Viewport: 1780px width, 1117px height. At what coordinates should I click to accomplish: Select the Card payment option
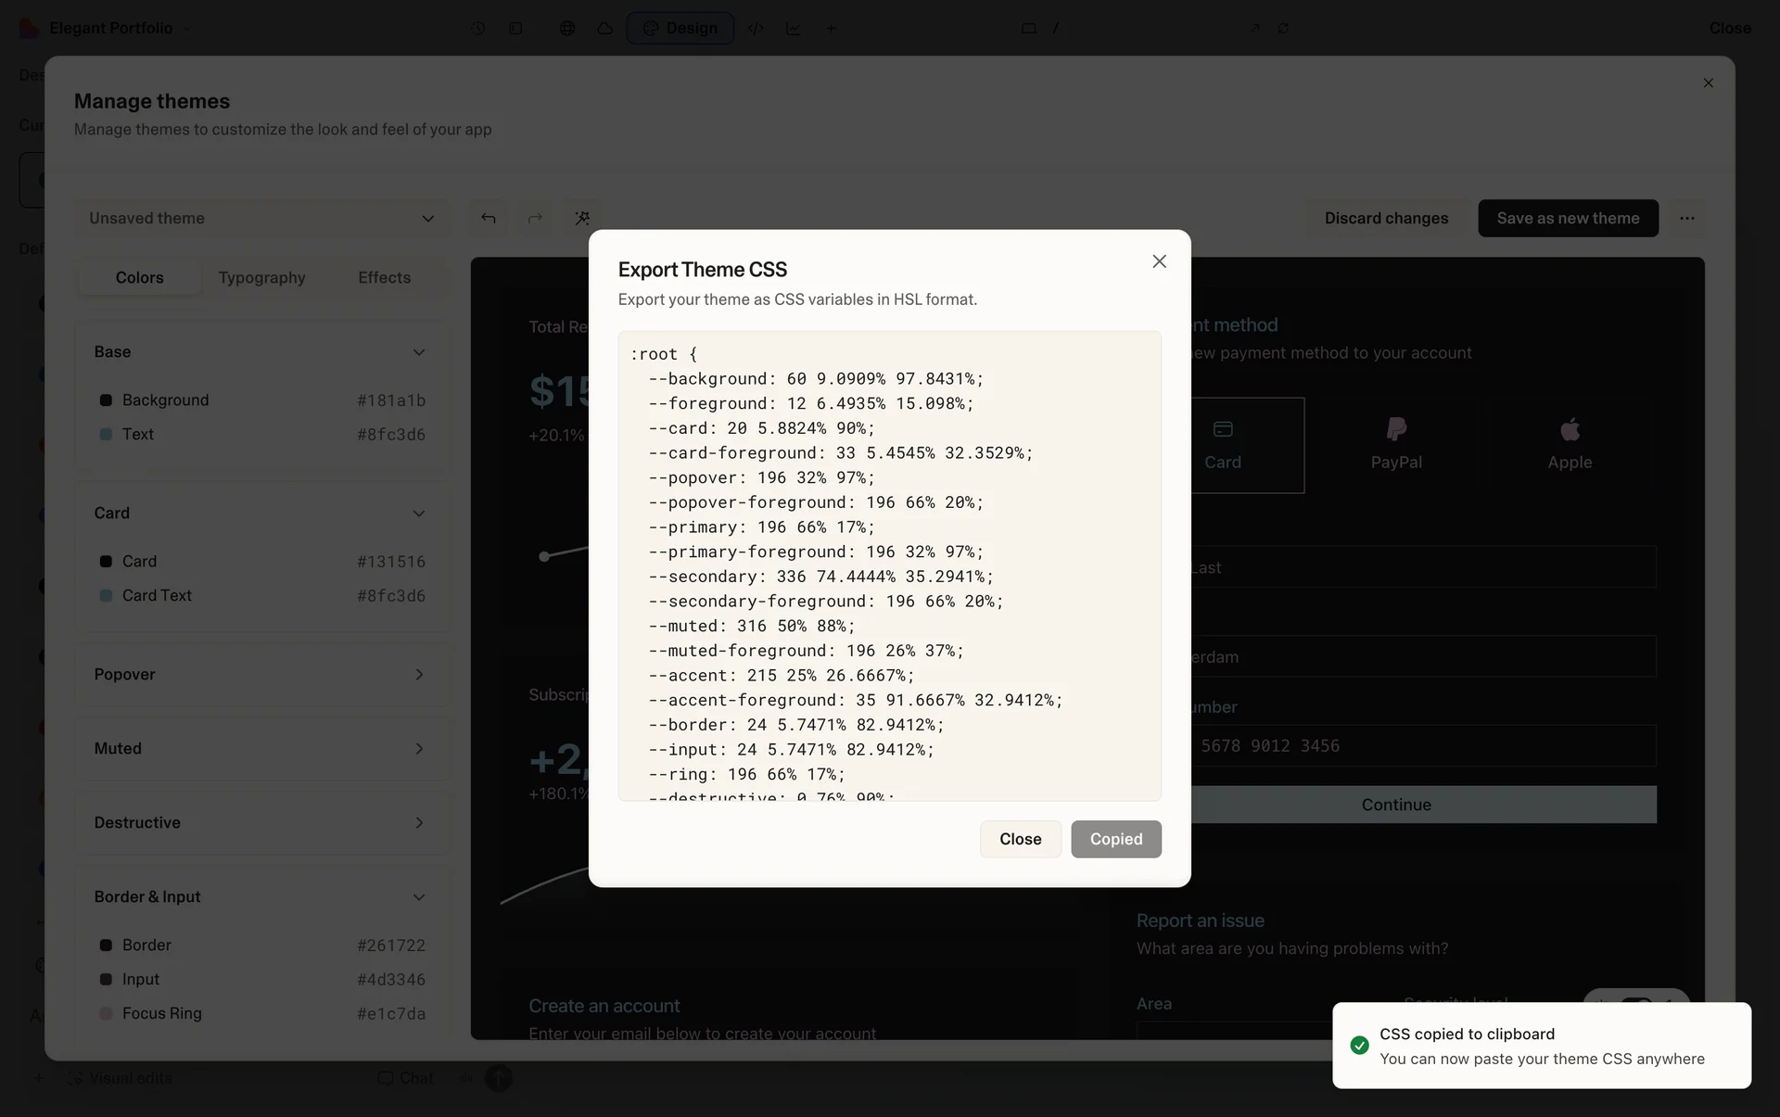1224,445
